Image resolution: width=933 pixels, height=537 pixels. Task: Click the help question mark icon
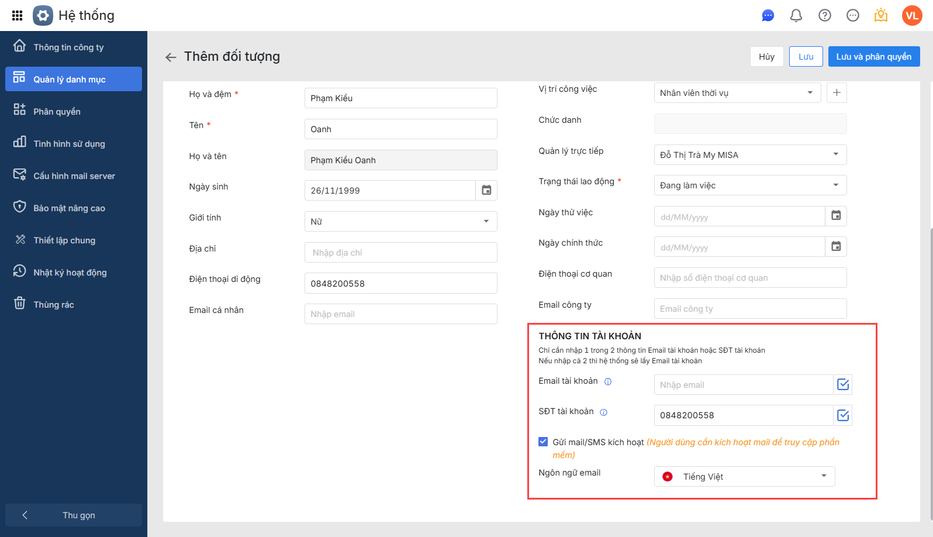824,15
